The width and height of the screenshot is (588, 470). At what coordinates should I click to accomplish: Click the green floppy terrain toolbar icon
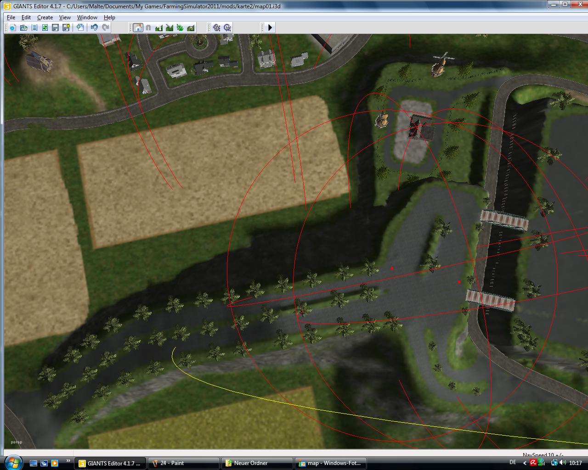pos(191,28)
